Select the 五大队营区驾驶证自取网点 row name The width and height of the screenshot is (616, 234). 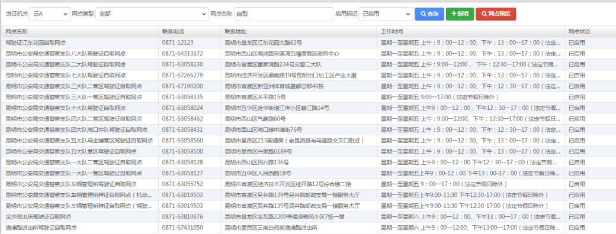tap(71, 151)
